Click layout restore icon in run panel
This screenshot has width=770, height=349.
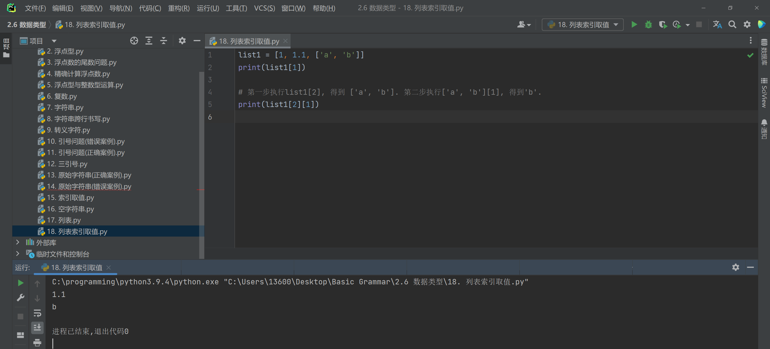coord(20,335)
